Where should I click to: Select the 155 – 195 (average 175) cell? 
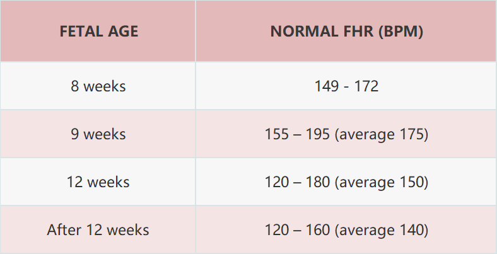pyautogui.click(x=346, y=134)
